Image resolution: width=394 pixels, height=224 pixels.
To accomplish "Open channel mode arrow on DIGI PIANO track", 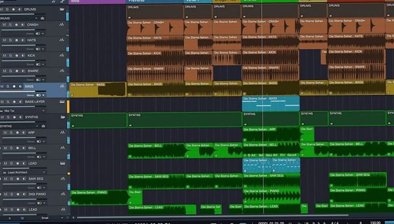I will point(44,203).
